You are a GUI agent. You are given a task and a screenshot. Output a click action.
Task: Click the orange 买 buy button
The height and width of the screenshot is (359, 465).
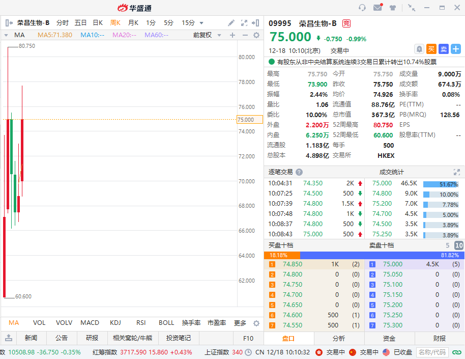point(431,49)
